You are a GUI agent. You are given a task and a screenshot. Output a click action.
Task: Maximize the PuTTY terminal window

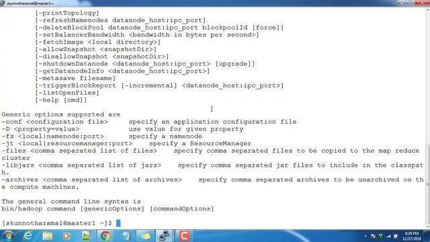pos(410,3)
